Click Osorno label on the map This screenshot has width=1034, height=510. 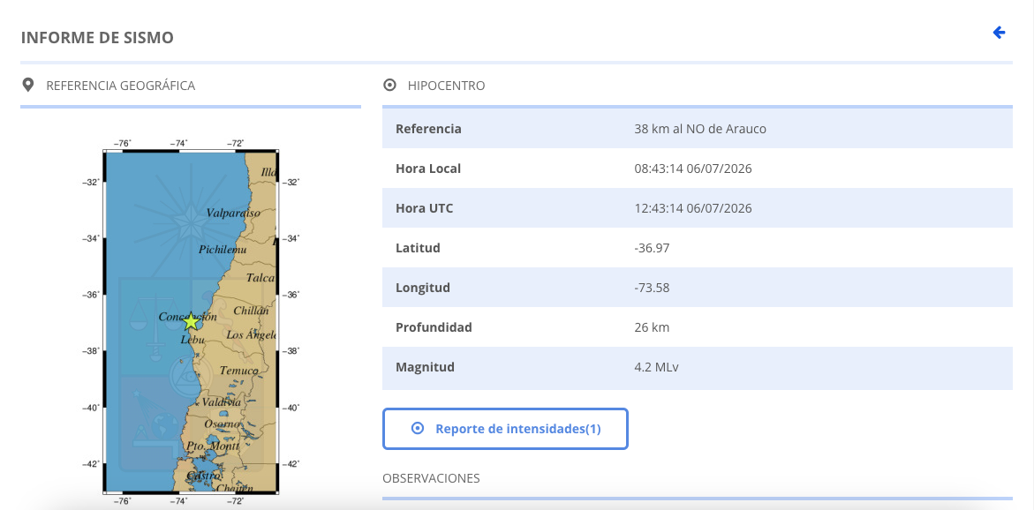[x=223, y=424]
